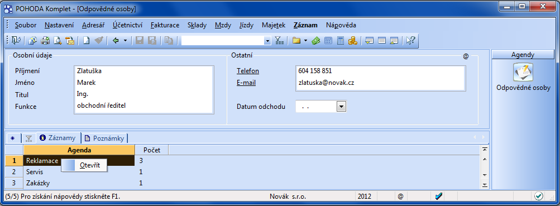Open the folder icon dropdown arrow
Image resolution: width=560 pixels, height=206 pixels.
coord(305,41)
